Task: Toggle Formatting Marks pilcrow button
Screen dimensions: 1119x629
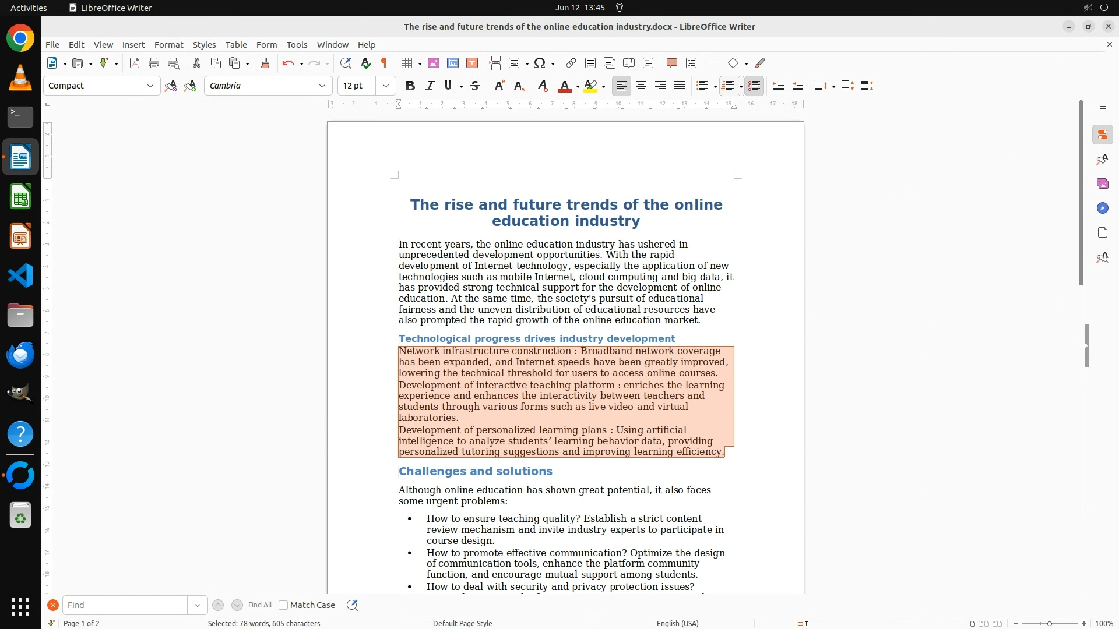Action: coord(384,63)
